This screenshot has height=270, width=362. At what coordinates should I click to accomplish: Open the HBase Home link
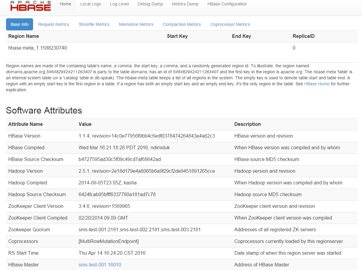pyautogui.click(x=317, y=84)
